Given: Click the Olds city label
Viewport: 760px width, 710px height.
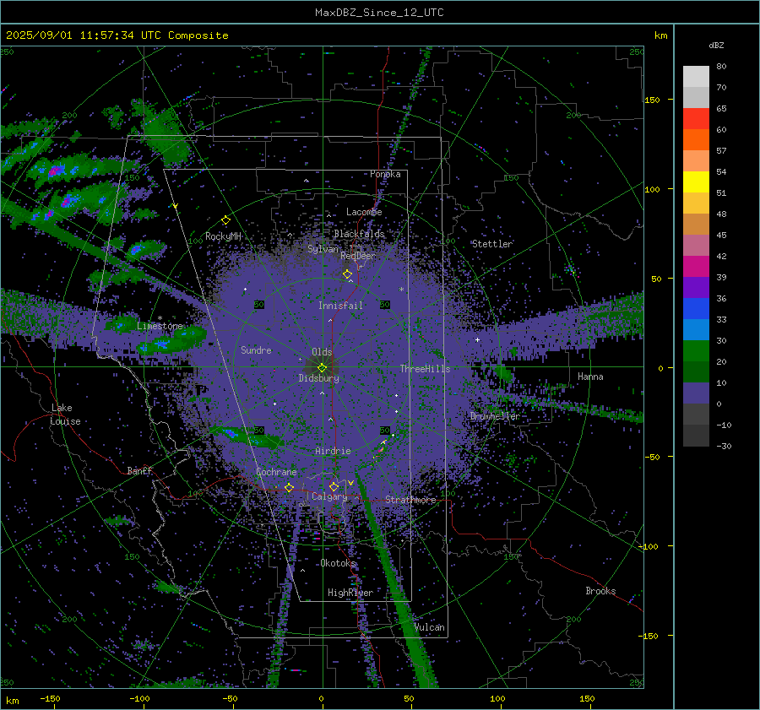Looking at the screenshot, I should pos(322,352).
